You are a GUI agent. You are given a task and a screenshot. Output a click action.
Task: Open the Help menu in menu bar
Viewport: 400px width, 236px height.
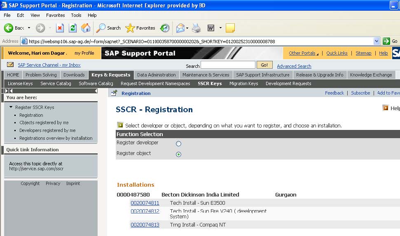(x=92, y=15)
